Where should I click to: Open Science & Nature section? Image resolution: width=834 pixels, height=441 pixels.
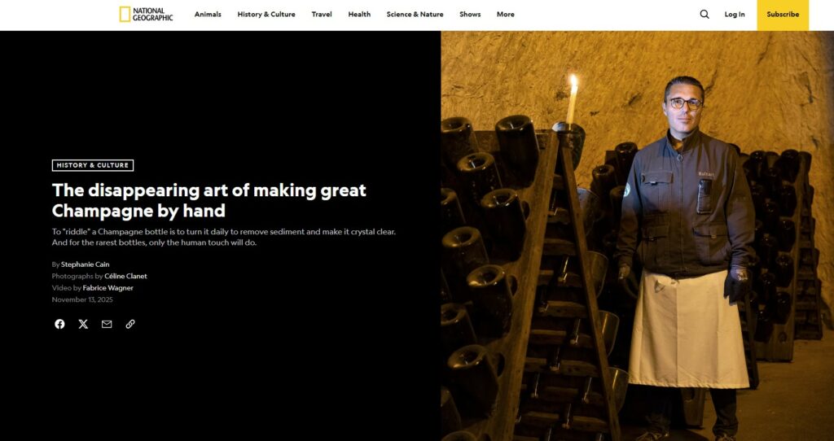click(x=415, y=15)
